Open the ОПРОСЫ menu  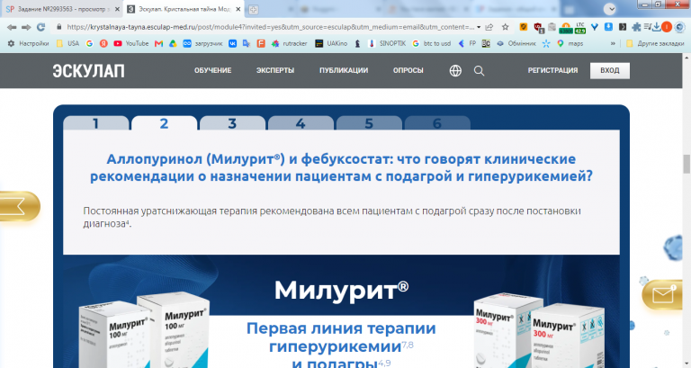tap(408, 70)
